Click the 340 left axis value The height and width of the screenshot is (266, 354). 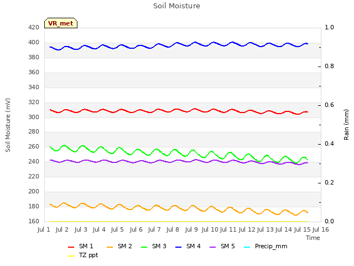tap(34, 87)
